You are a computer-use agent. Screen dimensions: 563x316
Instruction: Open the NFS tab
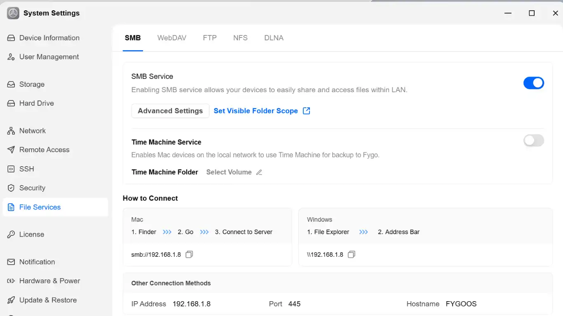pyautogui.click(x=240, y=38)
